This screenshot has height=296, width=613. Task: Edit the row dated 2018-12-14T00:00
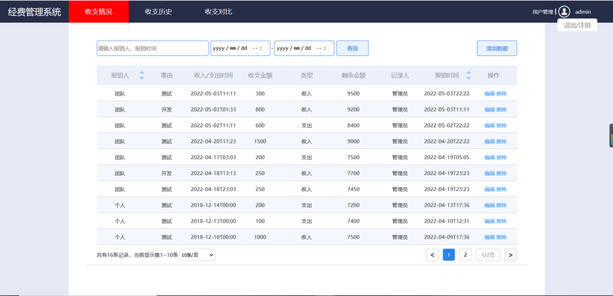490,205
